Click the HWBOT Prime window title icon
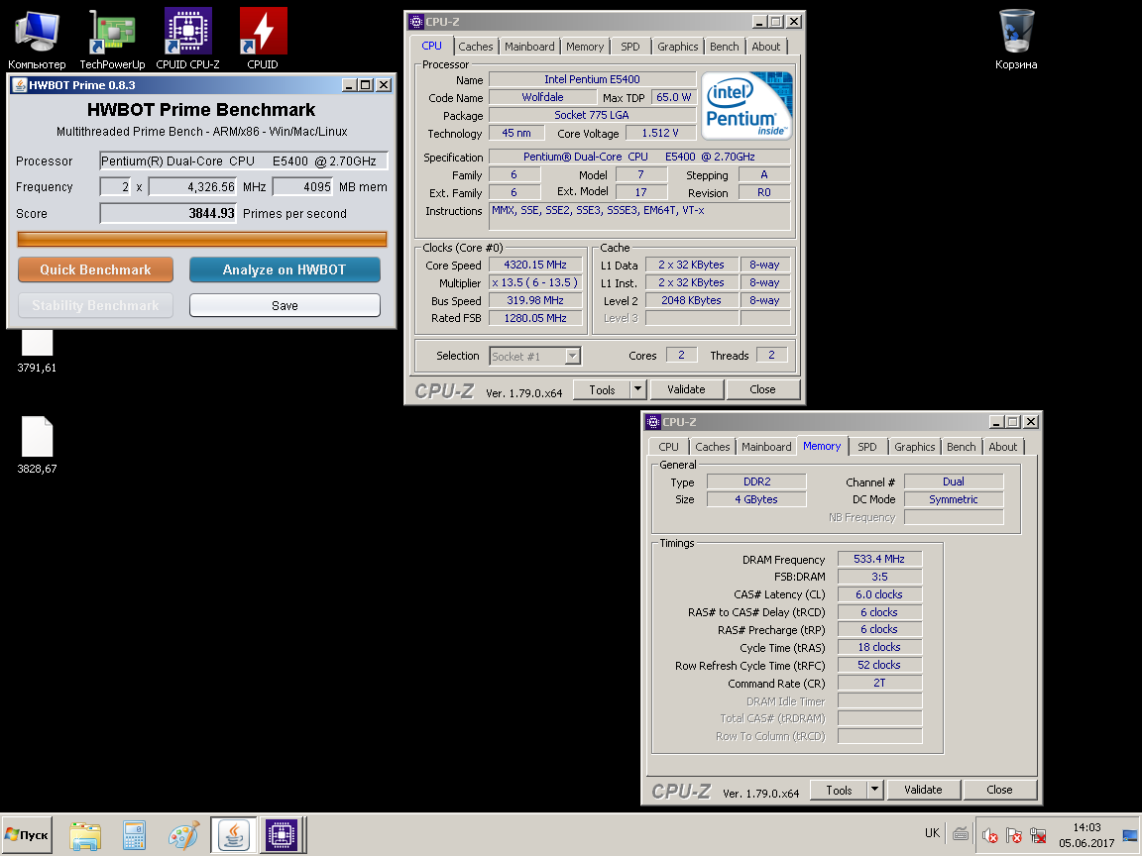 (x=20, y=85)
